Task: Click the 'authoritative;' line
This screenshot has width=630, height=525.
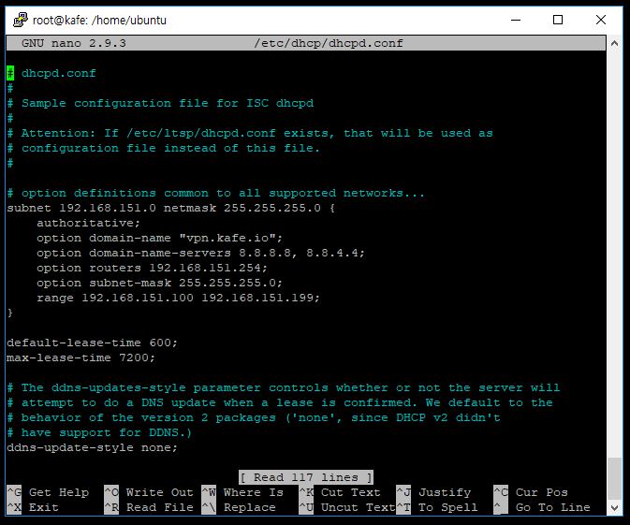Action: [88, 223]
